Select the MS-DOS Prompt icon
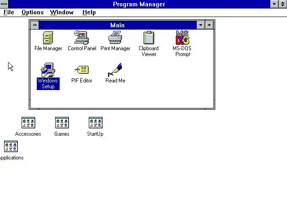This screenshot has height=215, width=287. 183,38
